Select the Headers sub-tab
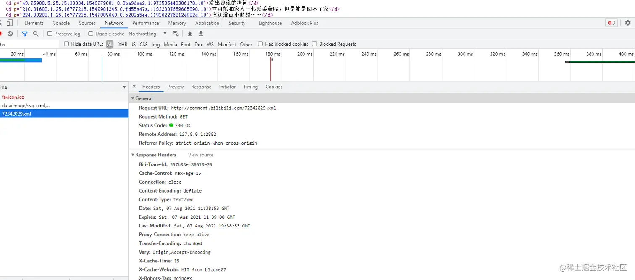 [x=151, y=87]
